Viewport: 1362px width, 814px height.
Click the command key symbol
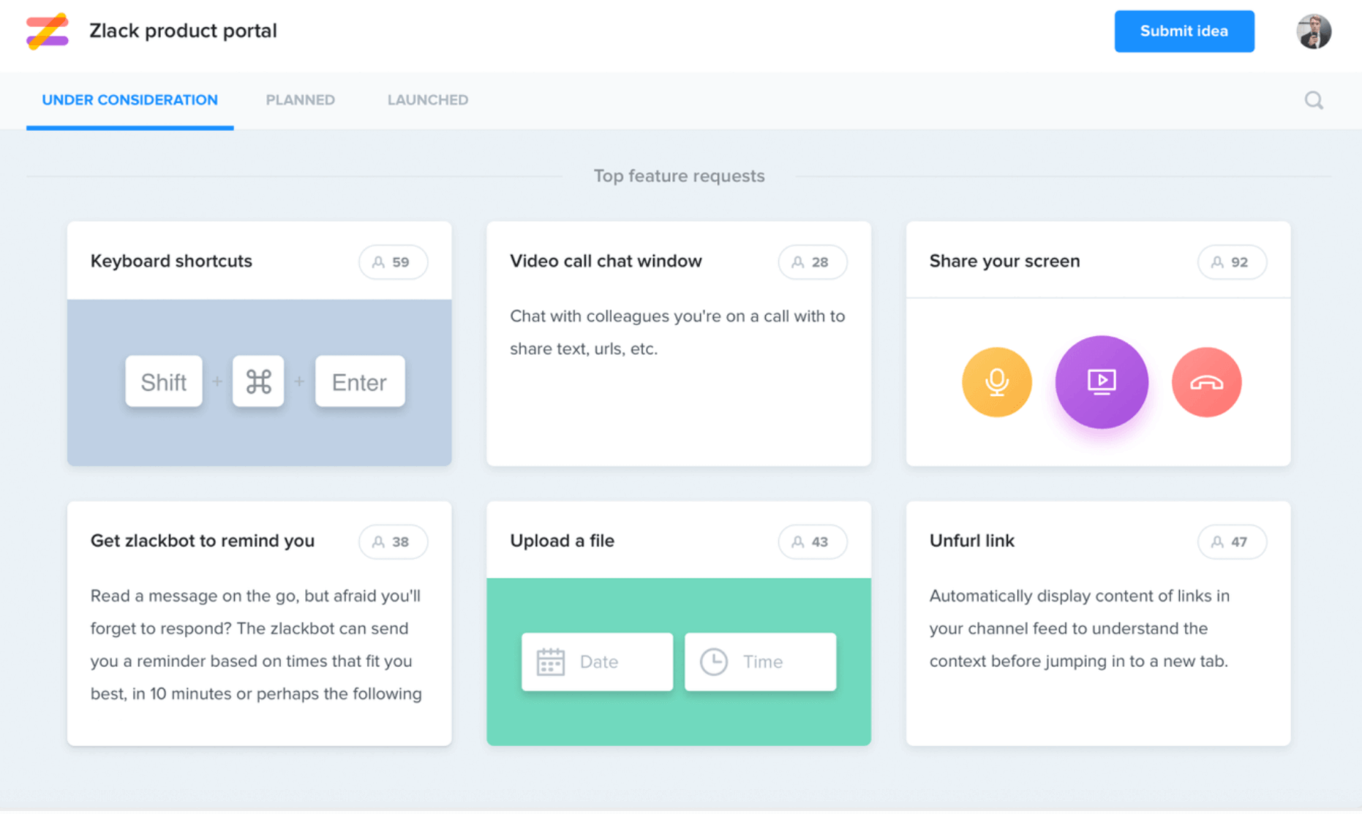[258, 381]
